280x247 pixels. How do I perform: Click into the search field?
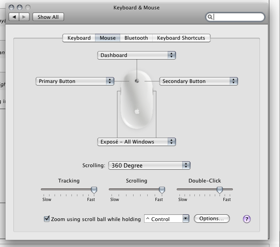pos(235,17)
